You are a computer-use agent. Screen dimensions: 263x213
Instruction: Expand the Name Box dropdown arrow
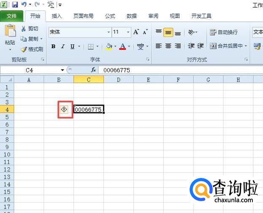(62, 70)
